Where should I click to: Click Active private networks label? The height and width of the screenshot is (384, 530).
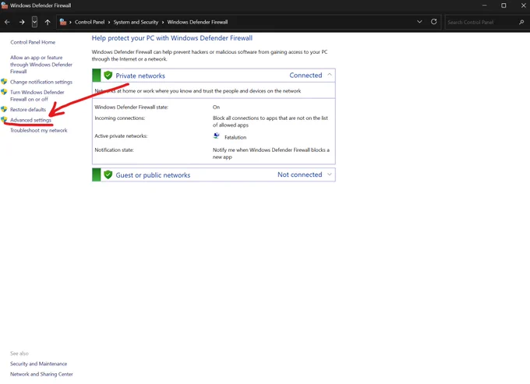click(121, 136)
